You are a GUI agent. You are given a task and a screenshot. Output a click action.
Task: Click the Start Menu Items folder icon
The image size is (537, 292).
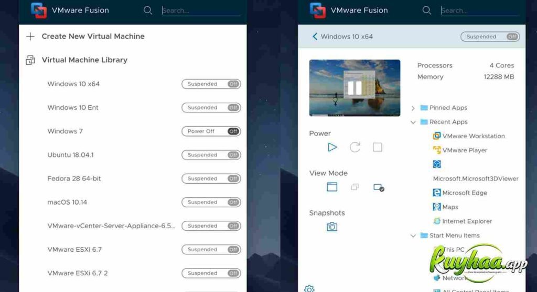[x=424, y=235]
